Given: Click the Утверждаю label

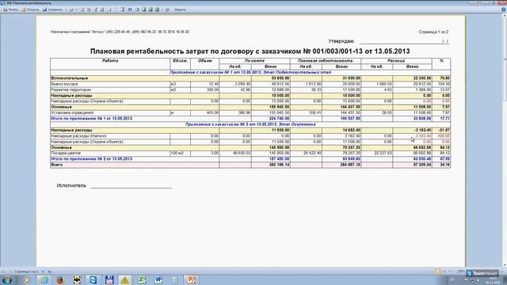Looking at the screenshot, I should click(341, 41).
